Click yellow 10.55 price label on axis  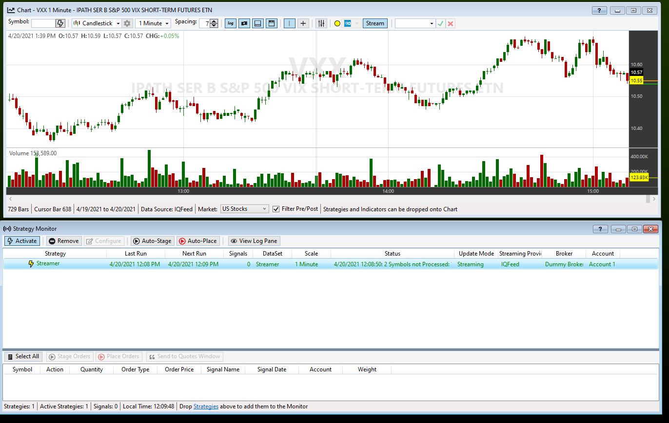tap(636, 80)
